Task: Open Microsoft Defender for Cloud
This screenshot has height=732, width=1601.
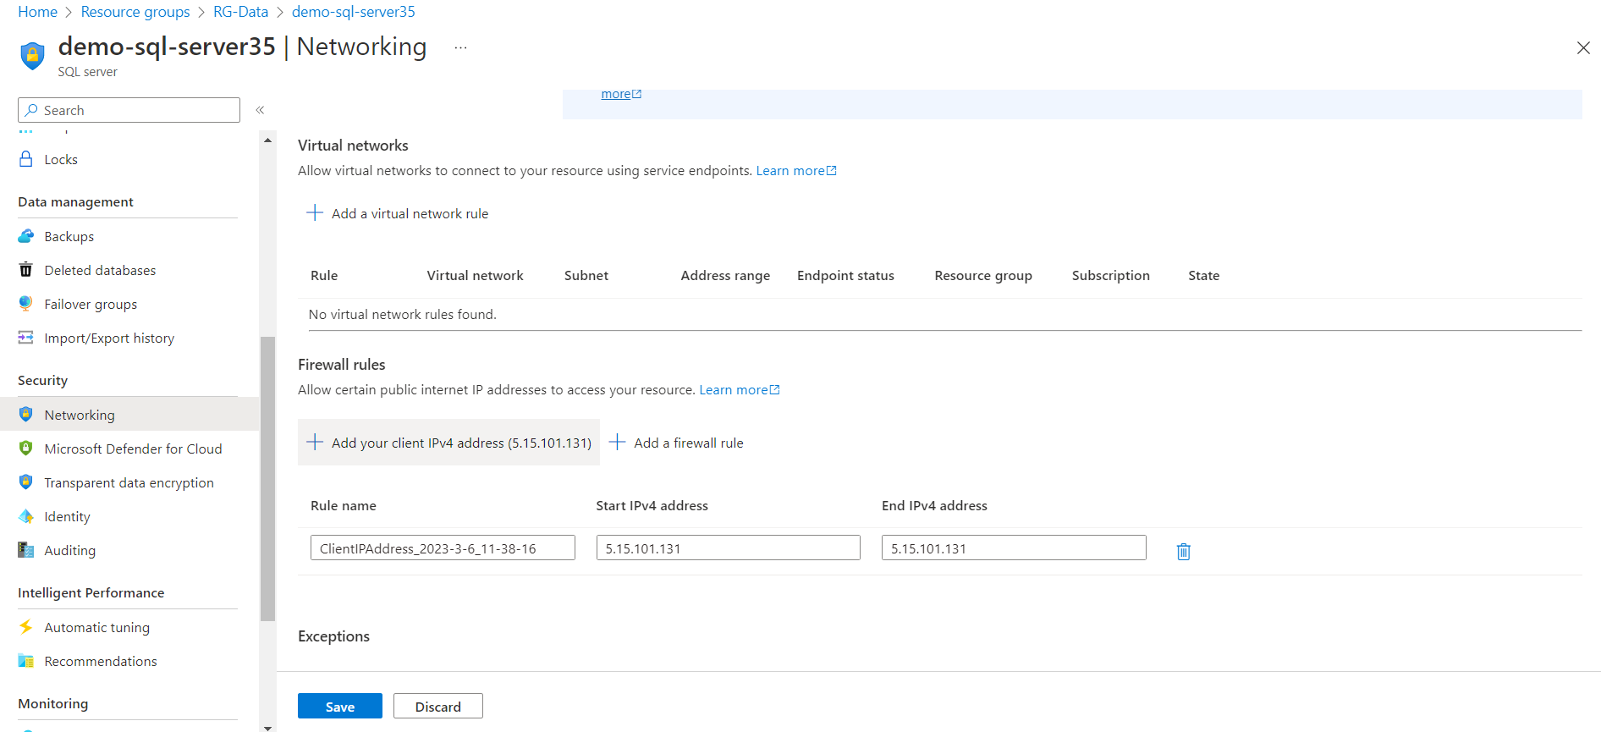Action: pyautogui.click(x=133, y=449)
